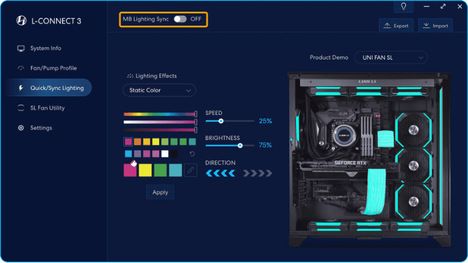Apply the lighting settings
Image resolution: width=468 pixels, height=263 pixels.
click(x=160, y=192)
